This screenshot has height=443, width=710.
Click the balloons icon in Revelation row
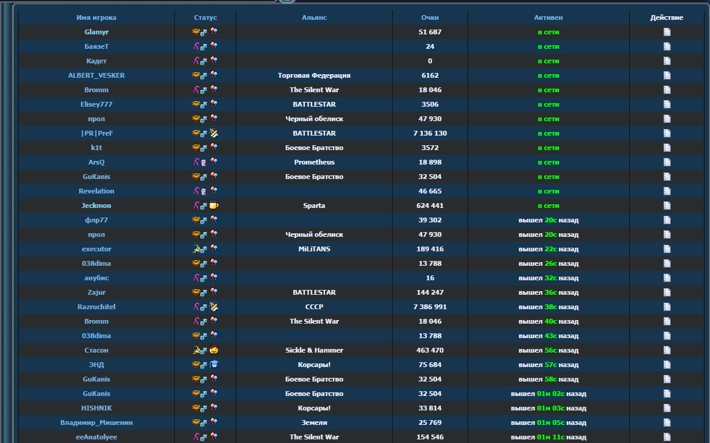click(x=214, y=191)
